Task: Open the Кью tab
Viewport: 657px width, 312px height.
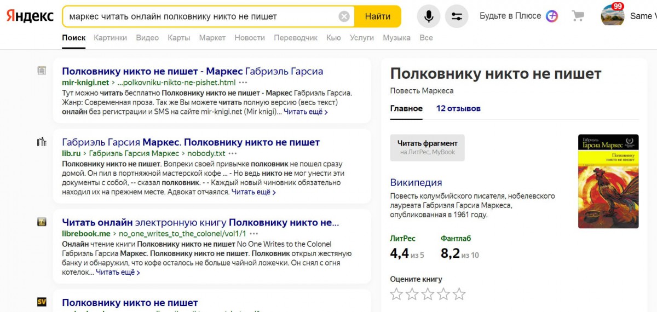Action: [x=333, y=38]
